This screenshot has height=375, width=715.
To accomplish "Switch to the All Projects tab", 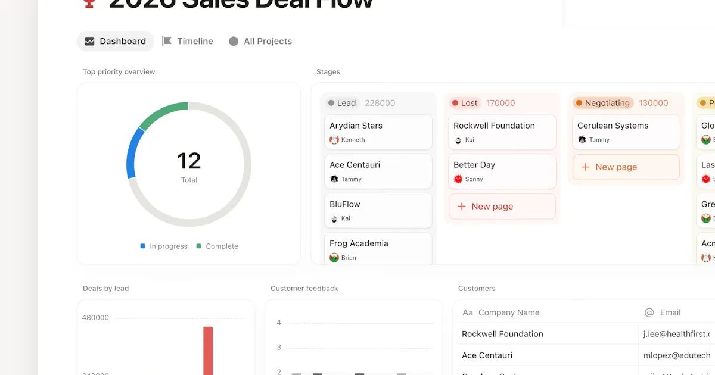I will click(260, 41).
